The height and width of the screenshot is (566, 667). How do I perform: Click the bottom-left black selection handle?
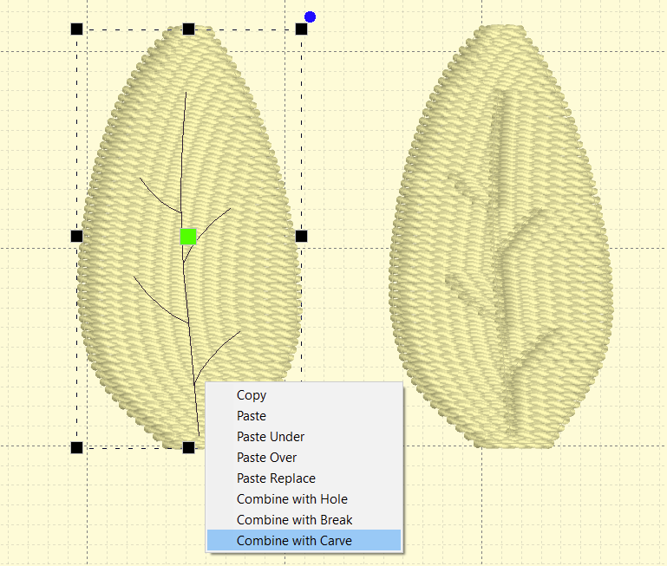point(76,447)
